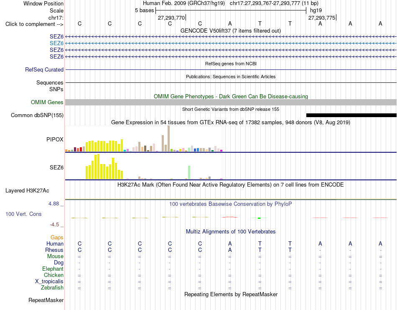Screen dimensions: 397x310
Task: Open the GTEx Gene Expression track title
Action: tap(231, 123)
